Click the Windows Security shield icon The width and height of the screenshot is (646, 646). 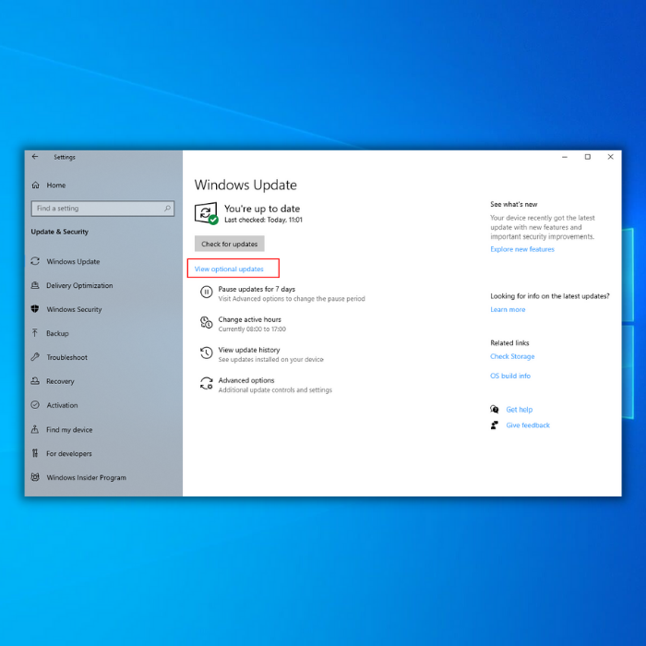pos(35,309)
